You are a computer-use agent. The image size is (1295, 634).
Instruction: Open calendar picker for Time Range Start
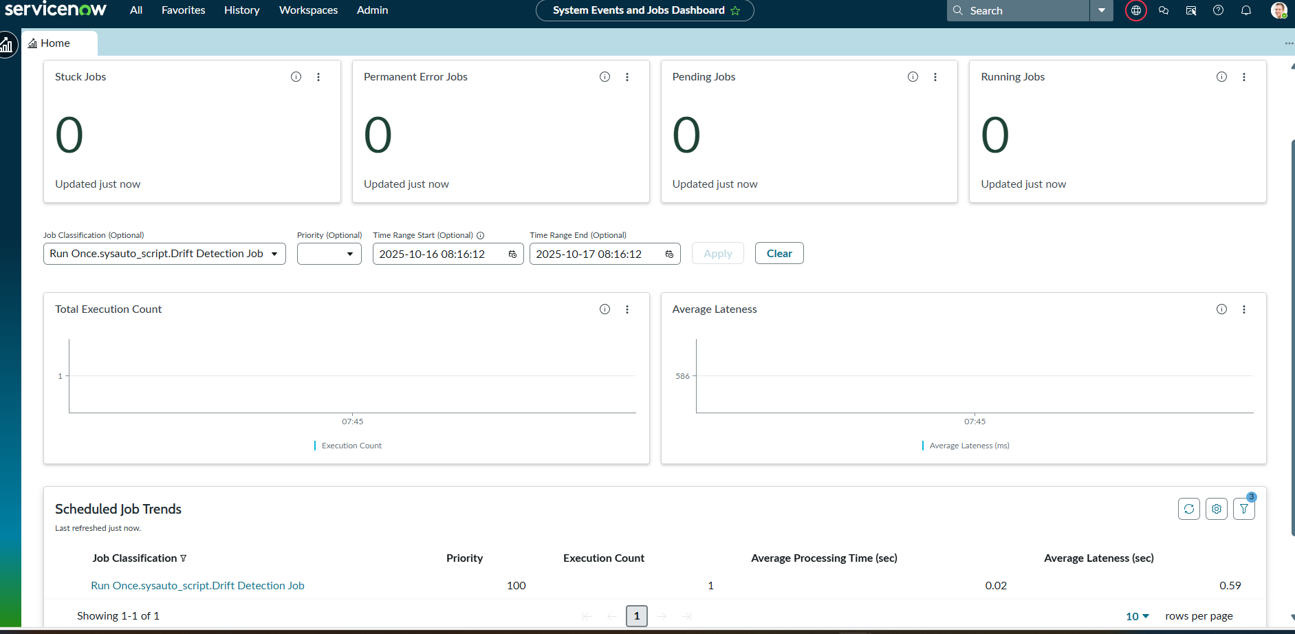512,254
